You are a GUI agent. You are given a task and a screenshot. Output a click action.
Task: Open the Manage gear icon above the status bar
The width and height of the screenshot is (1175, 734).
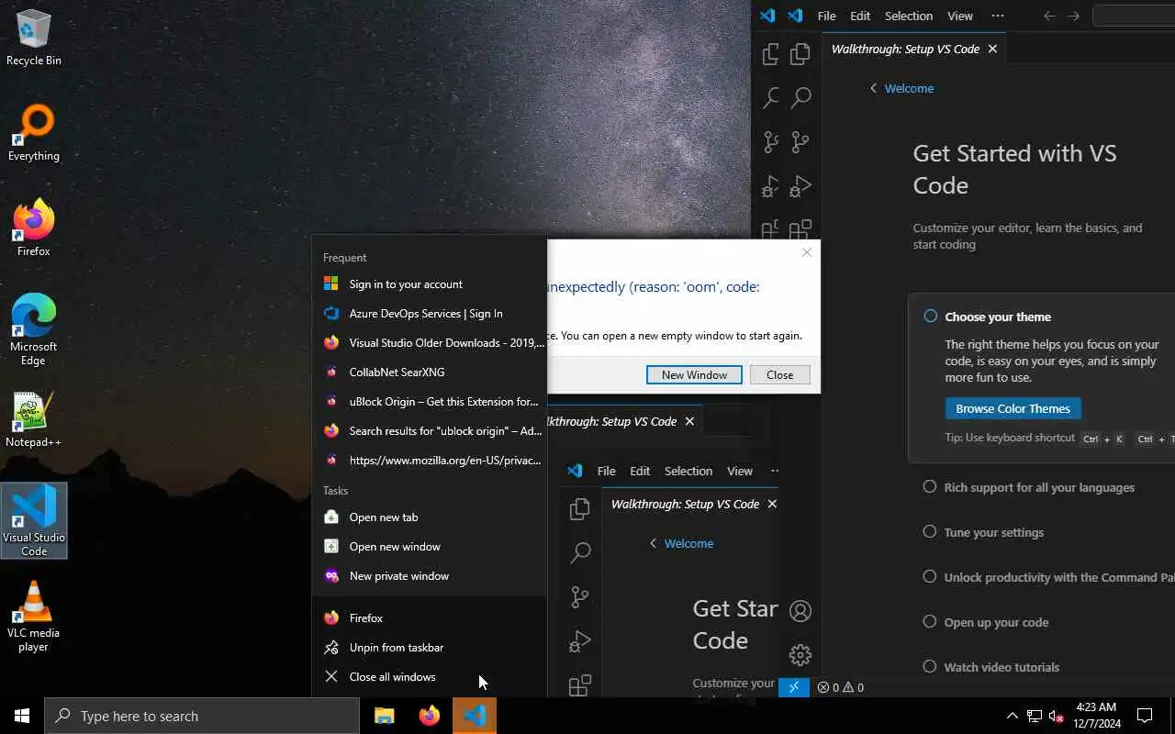tap(800, 654)
